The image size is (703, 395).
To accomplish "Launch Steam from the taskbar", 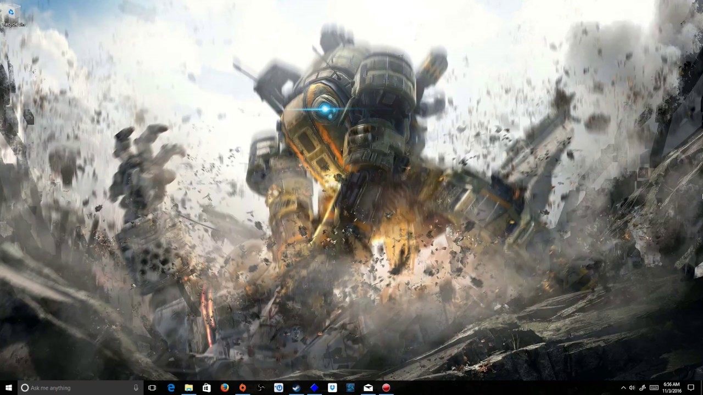I will 296,388.
